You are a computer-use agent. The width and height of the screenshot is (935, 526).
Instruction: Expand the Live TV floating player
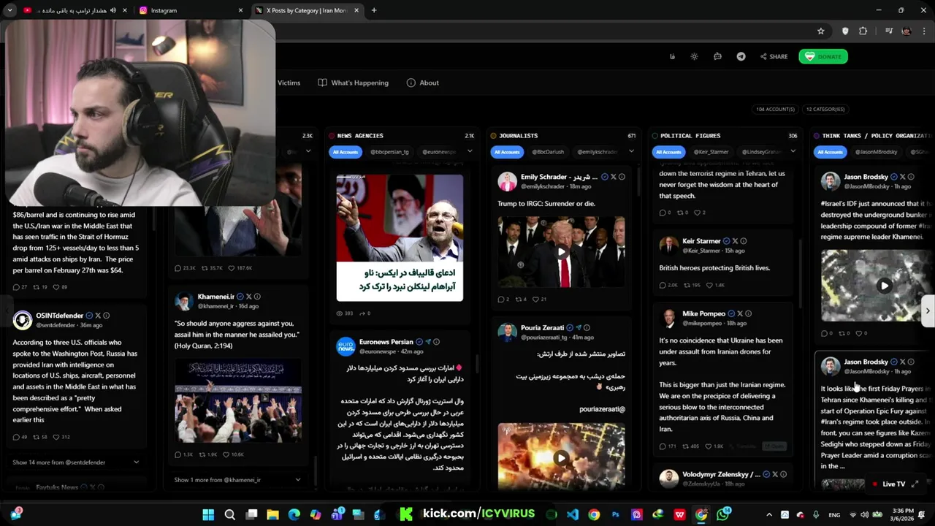[915, 484]
